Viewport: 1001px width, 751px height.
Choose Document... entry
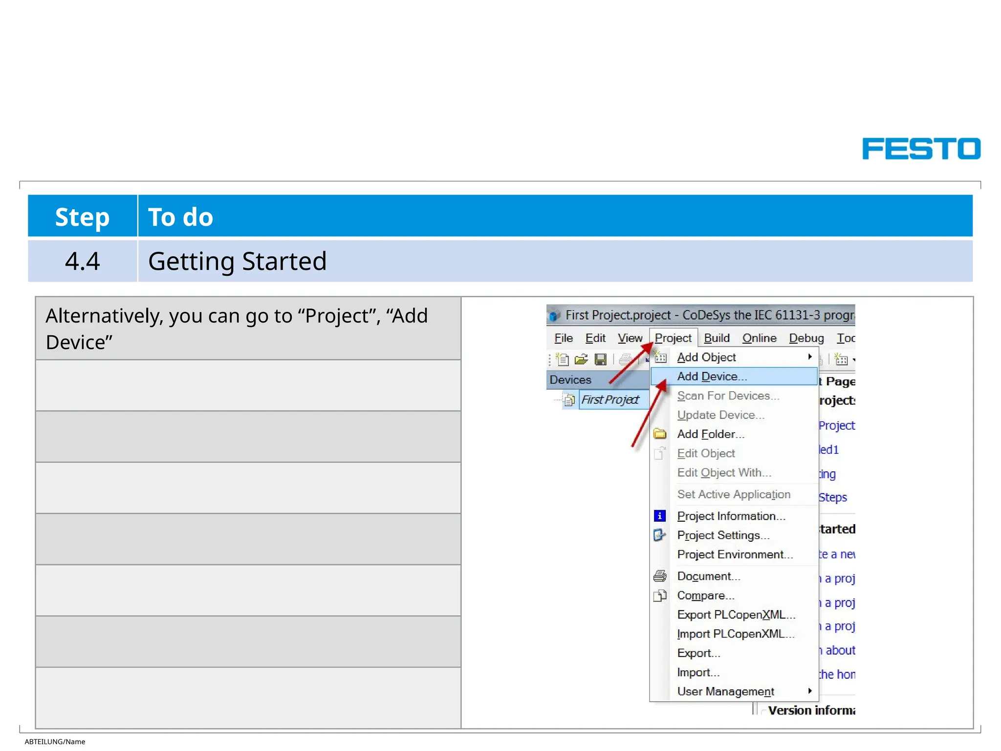tap(734, 576)
